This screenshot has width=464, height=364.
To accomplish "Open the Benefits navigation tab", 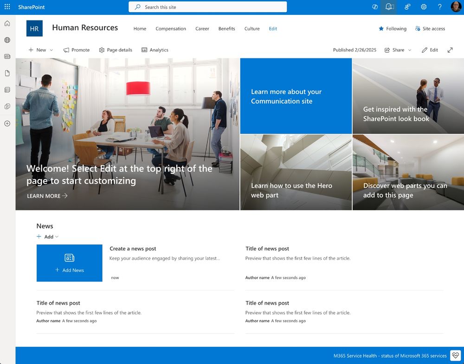I will (x=227, y=29).
